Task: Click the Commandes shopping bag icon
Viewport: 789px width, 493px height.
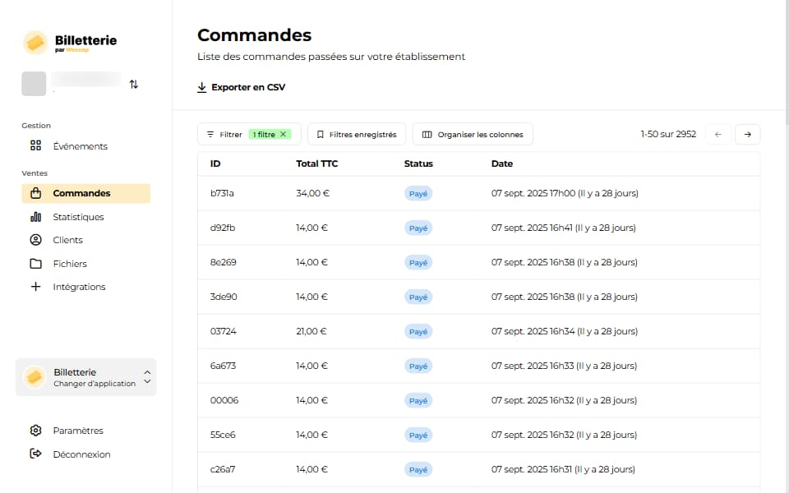Action: (x=35, y=194)
